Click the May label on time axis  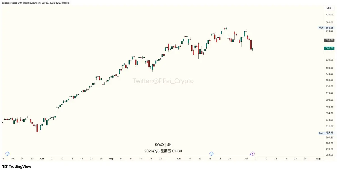click(x=111, y=159)
